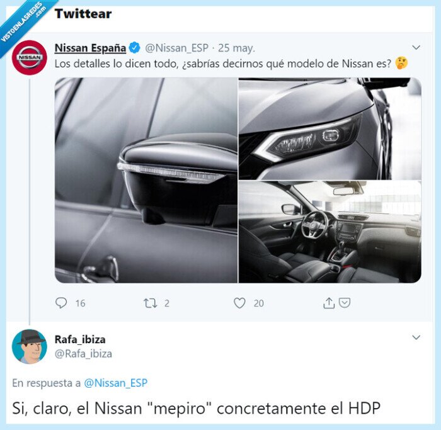The width and height of the screenshot is (441, 430).
Task: Like the tweet with heart icon
Action: tap(239, 303)
